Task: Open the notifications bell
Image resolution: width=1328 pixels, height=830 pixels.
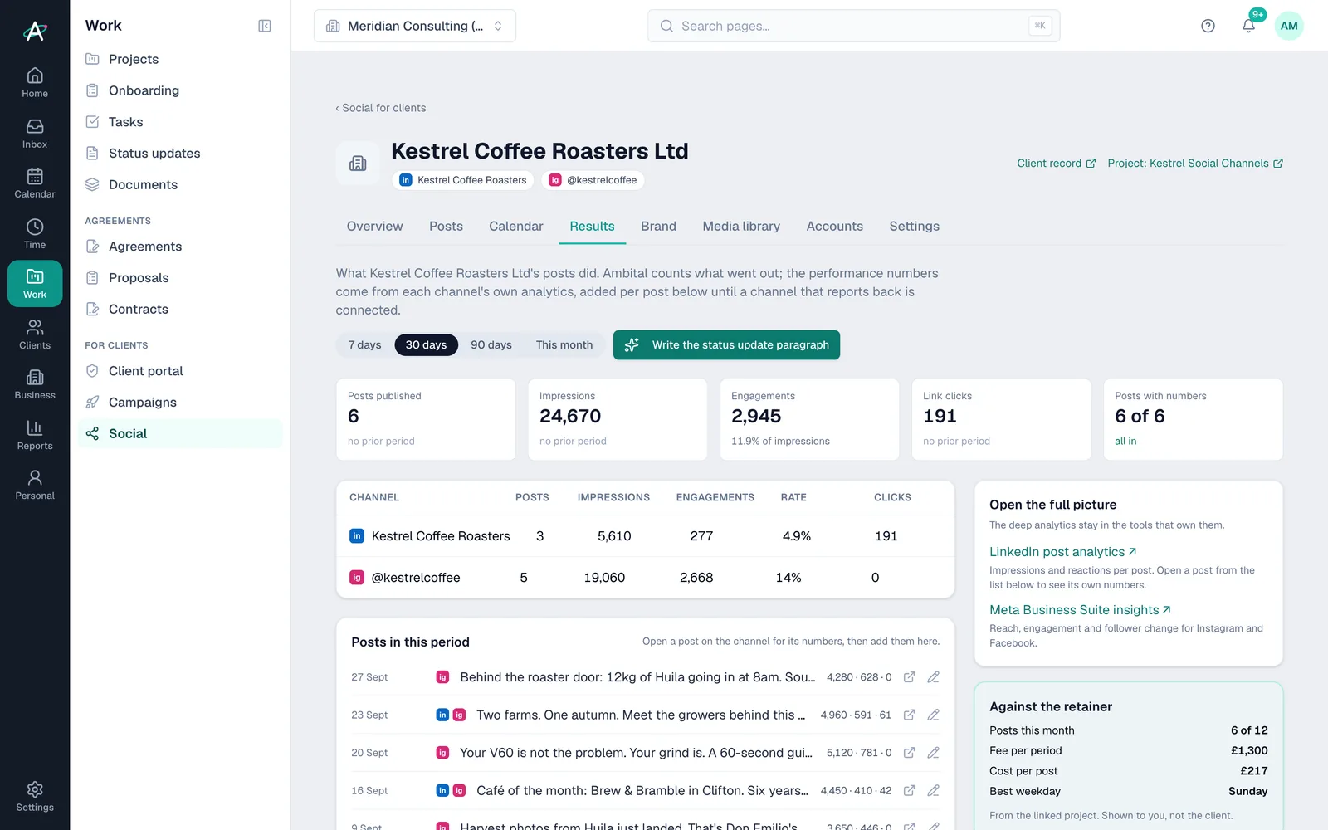Action: tap(1248, 26)
